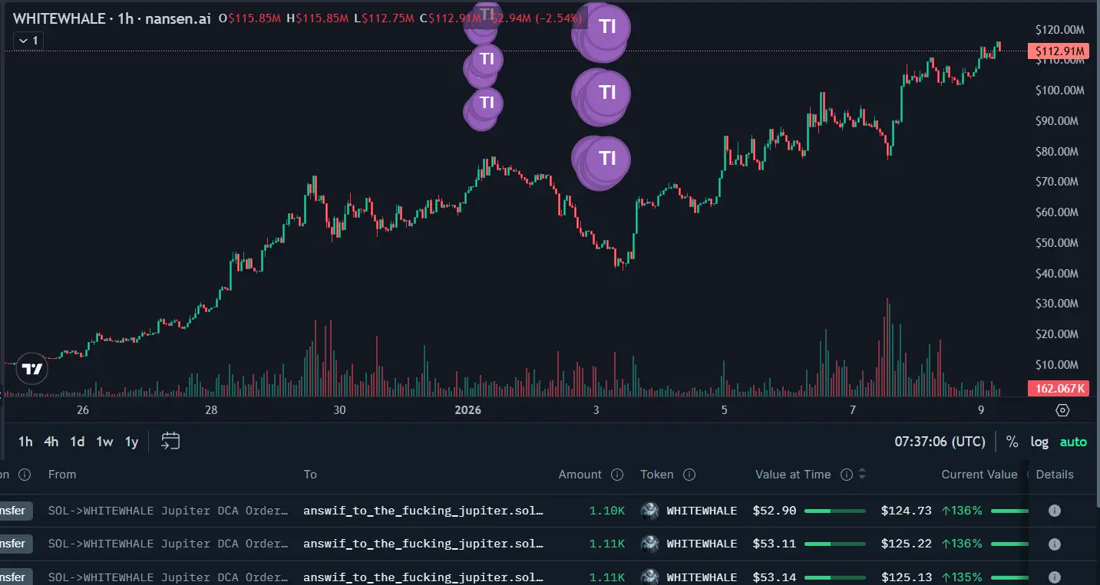
Task: Click the 2026 date label on time axis
Action: 467,410
